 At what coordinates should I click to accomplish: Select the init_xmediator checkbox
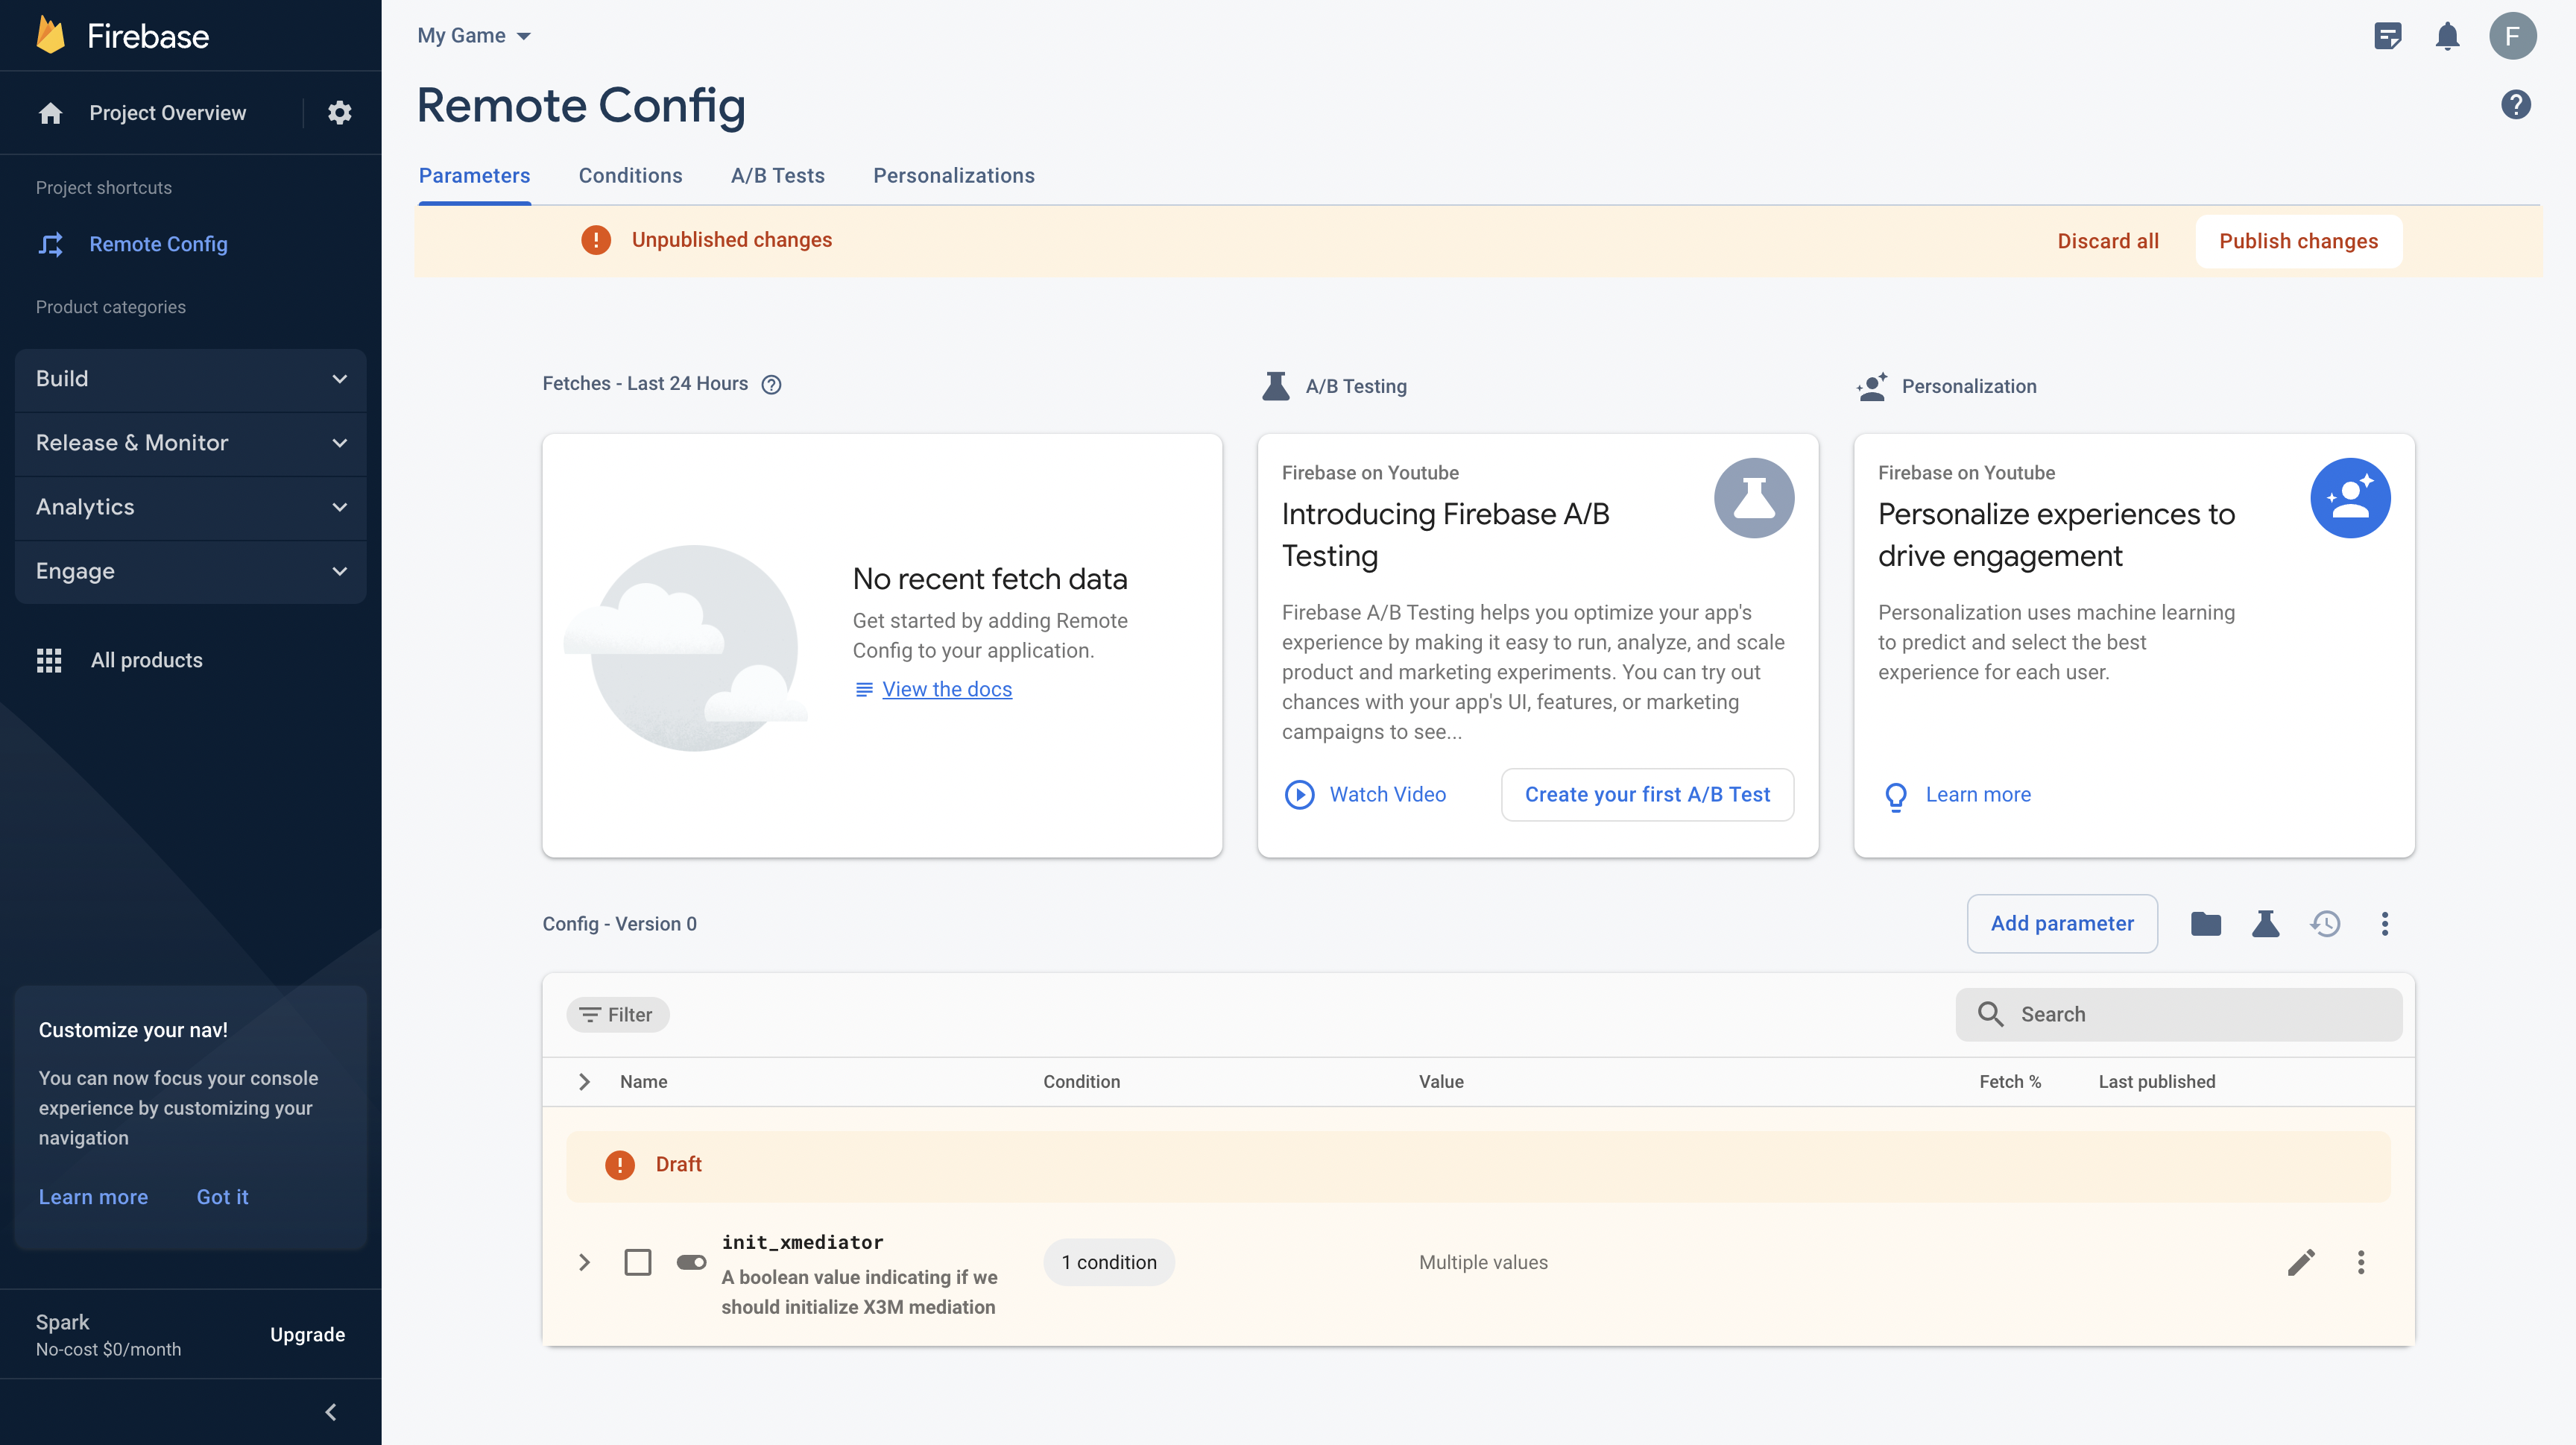[x=638, y=1263]
